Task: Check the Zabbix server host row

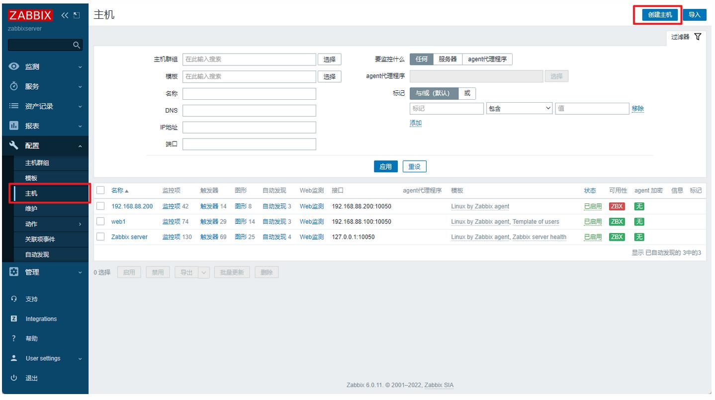Action: click(x=100, y=237)
